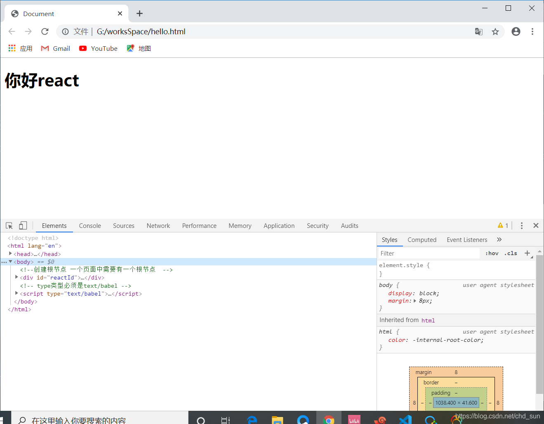The height and width of the screenshot is (424, 544).
Task: Launch Edge from the taskbar
Action: click(x=252, y=420)
